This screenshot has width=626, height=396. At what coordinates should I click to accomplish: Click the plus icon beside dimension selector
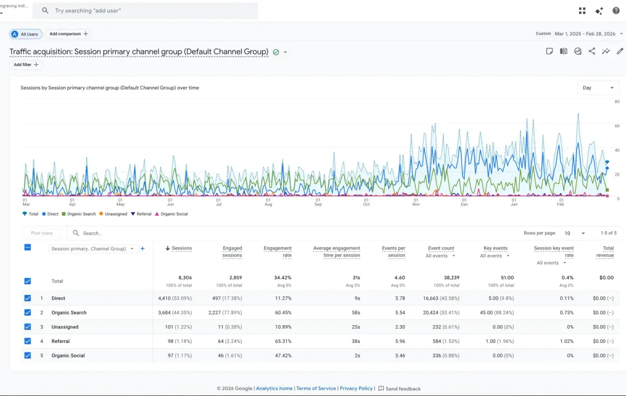coord(142,249)
